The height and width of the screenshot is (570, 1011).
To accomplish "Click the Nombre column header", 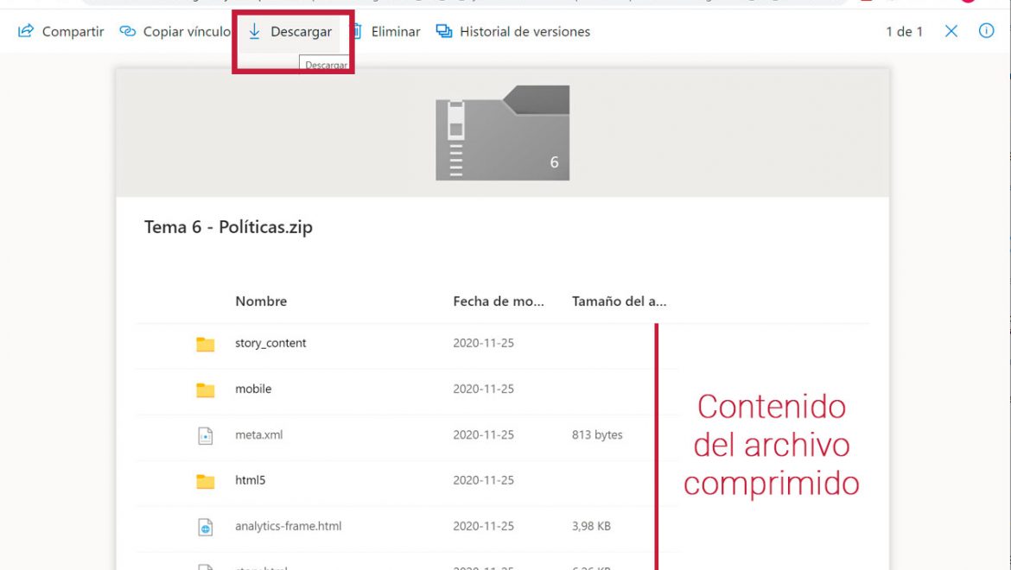I will pos(261,301).
